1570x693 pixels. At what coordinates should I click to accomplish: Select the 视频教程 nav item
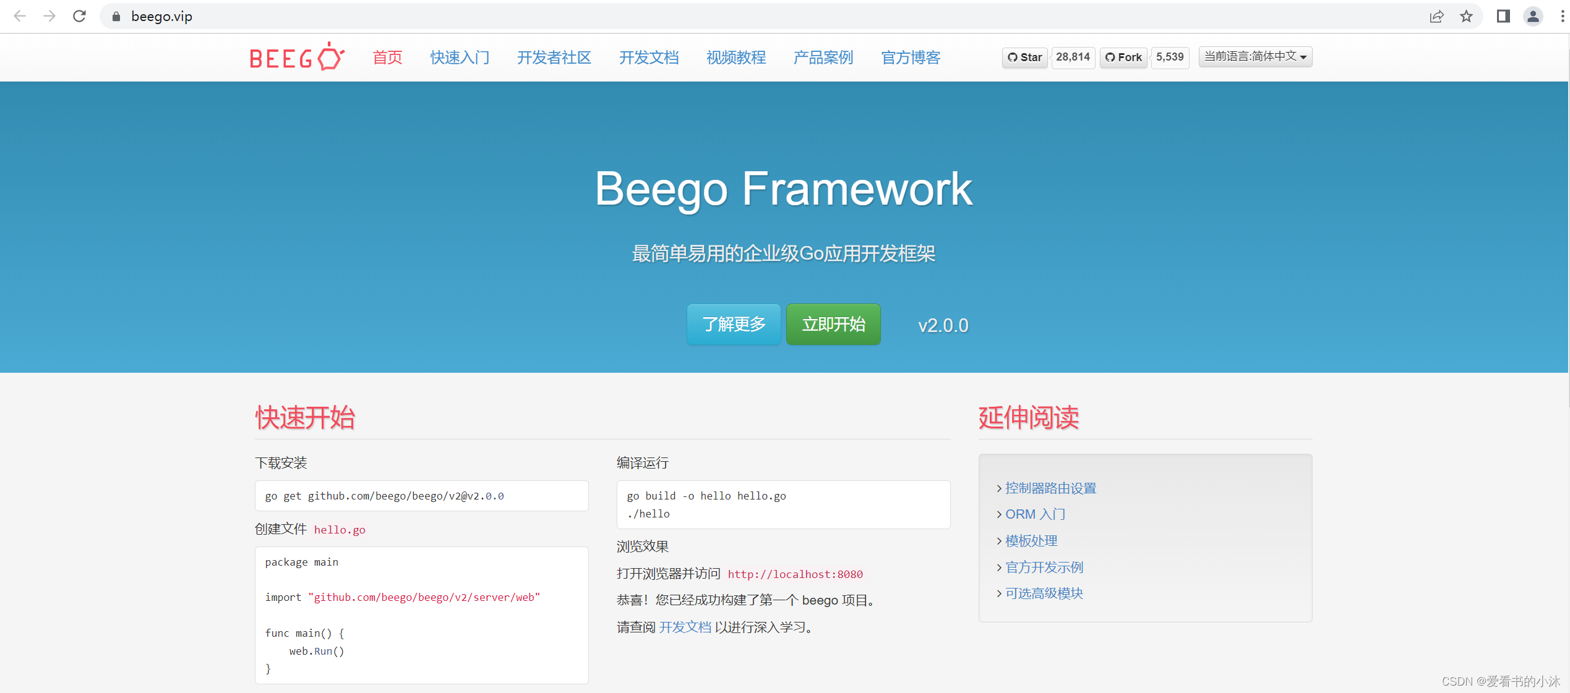point(736,57)
